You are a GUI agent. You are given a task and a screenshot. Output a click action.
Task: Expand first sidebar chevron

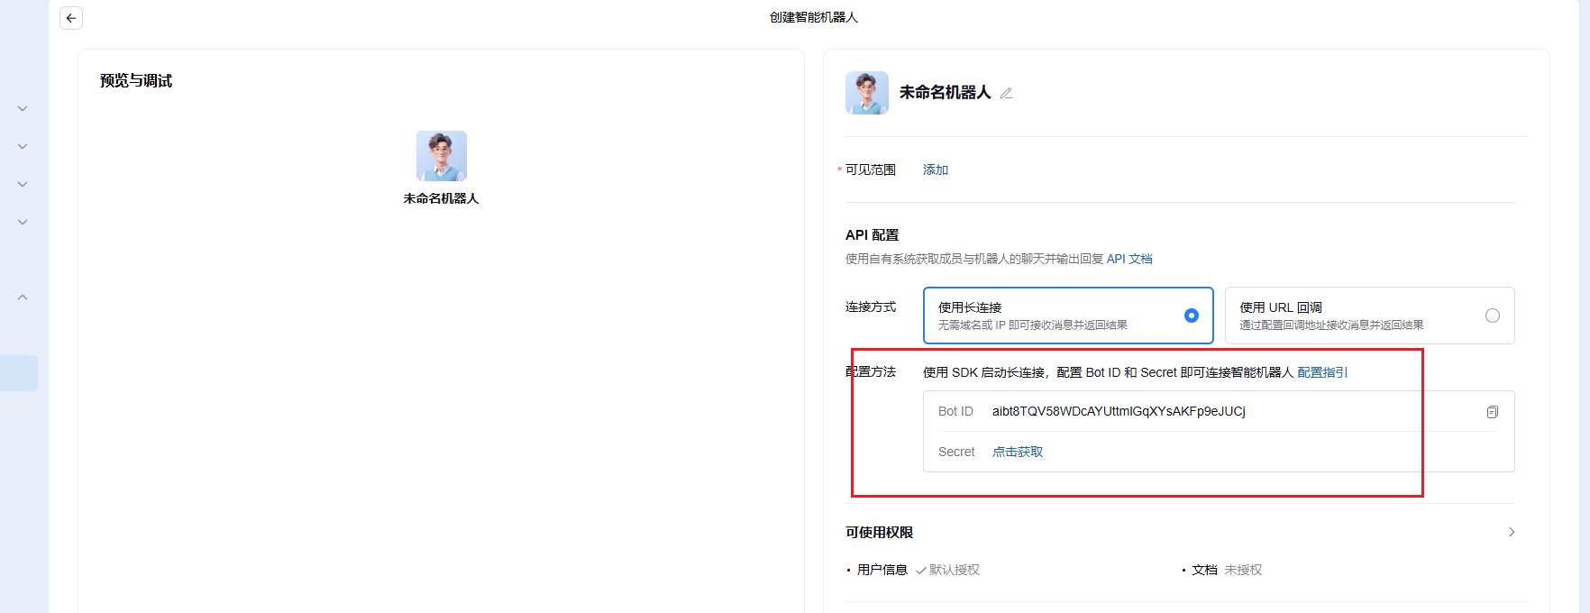click(x=23, y=108)
